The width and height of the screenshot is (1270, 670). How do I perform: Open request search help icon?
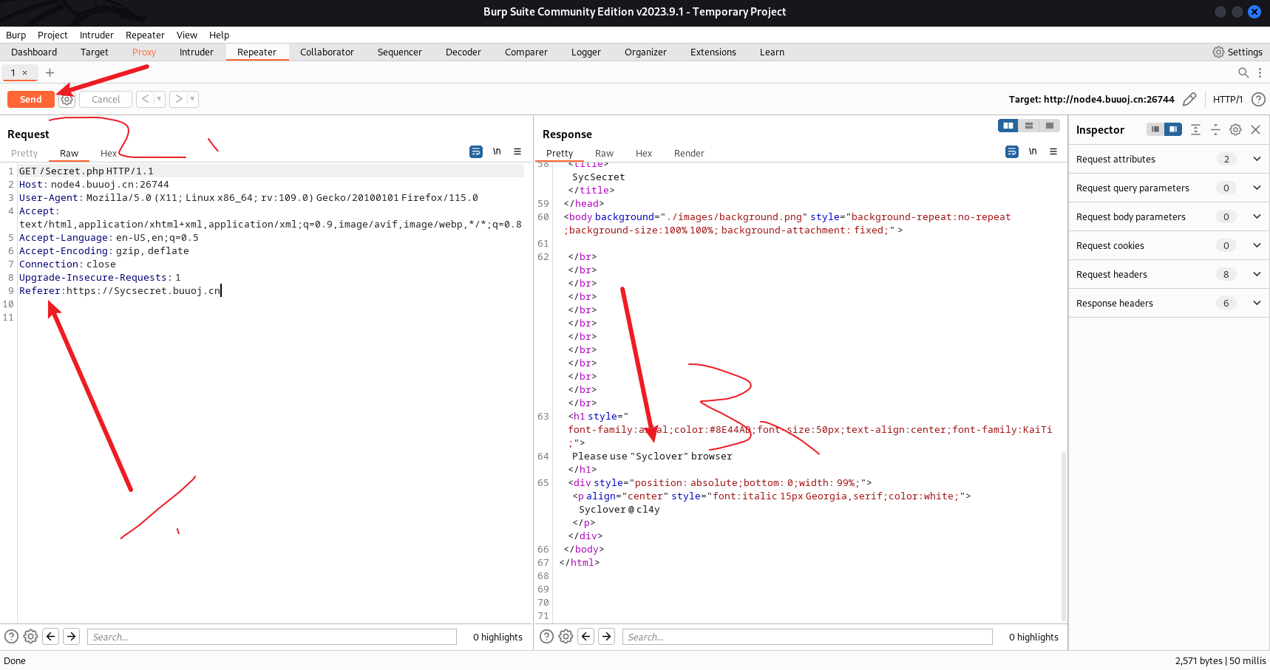click(11, 636)
